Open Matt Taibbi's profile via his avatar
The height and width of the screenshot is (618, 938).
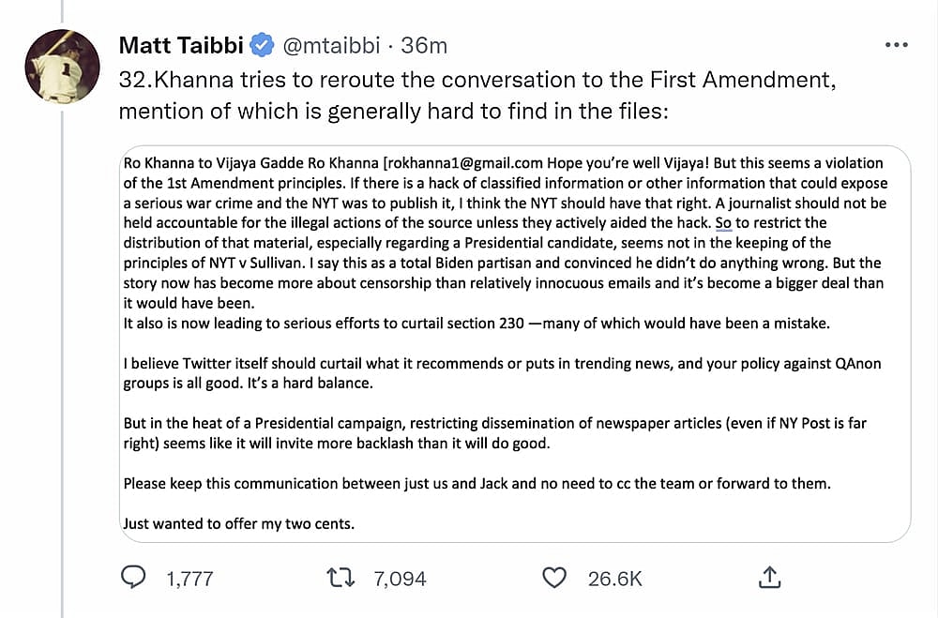62,67
